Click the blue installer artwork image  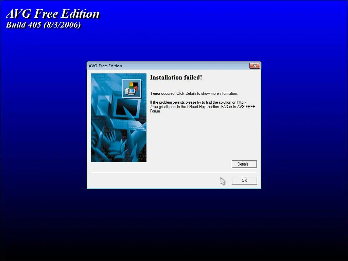pyautogui.click(x=119, y=118)
